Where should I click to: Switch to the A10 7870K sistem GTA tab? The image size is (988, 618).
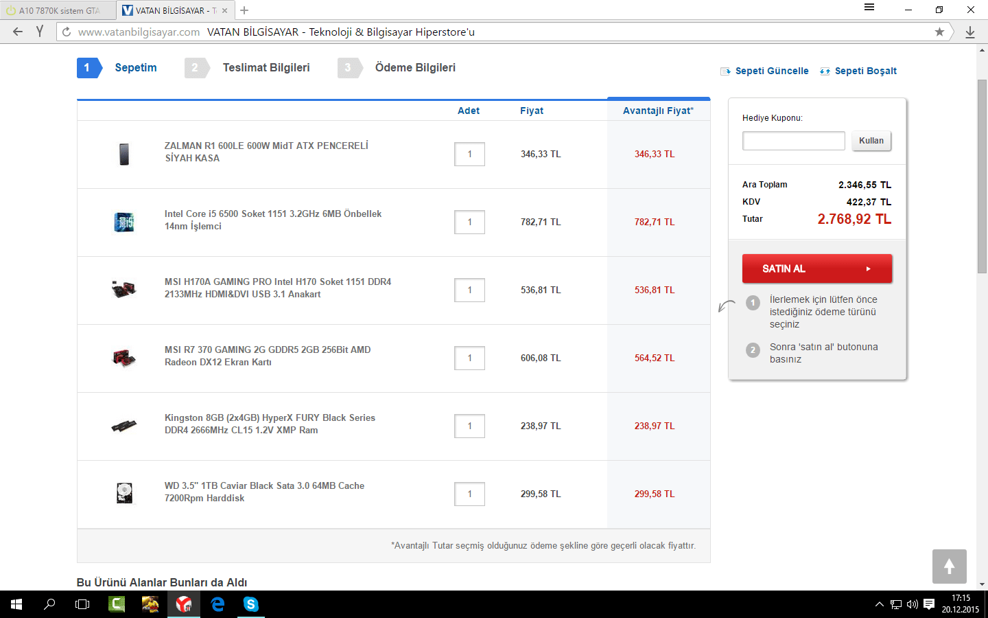58,10
